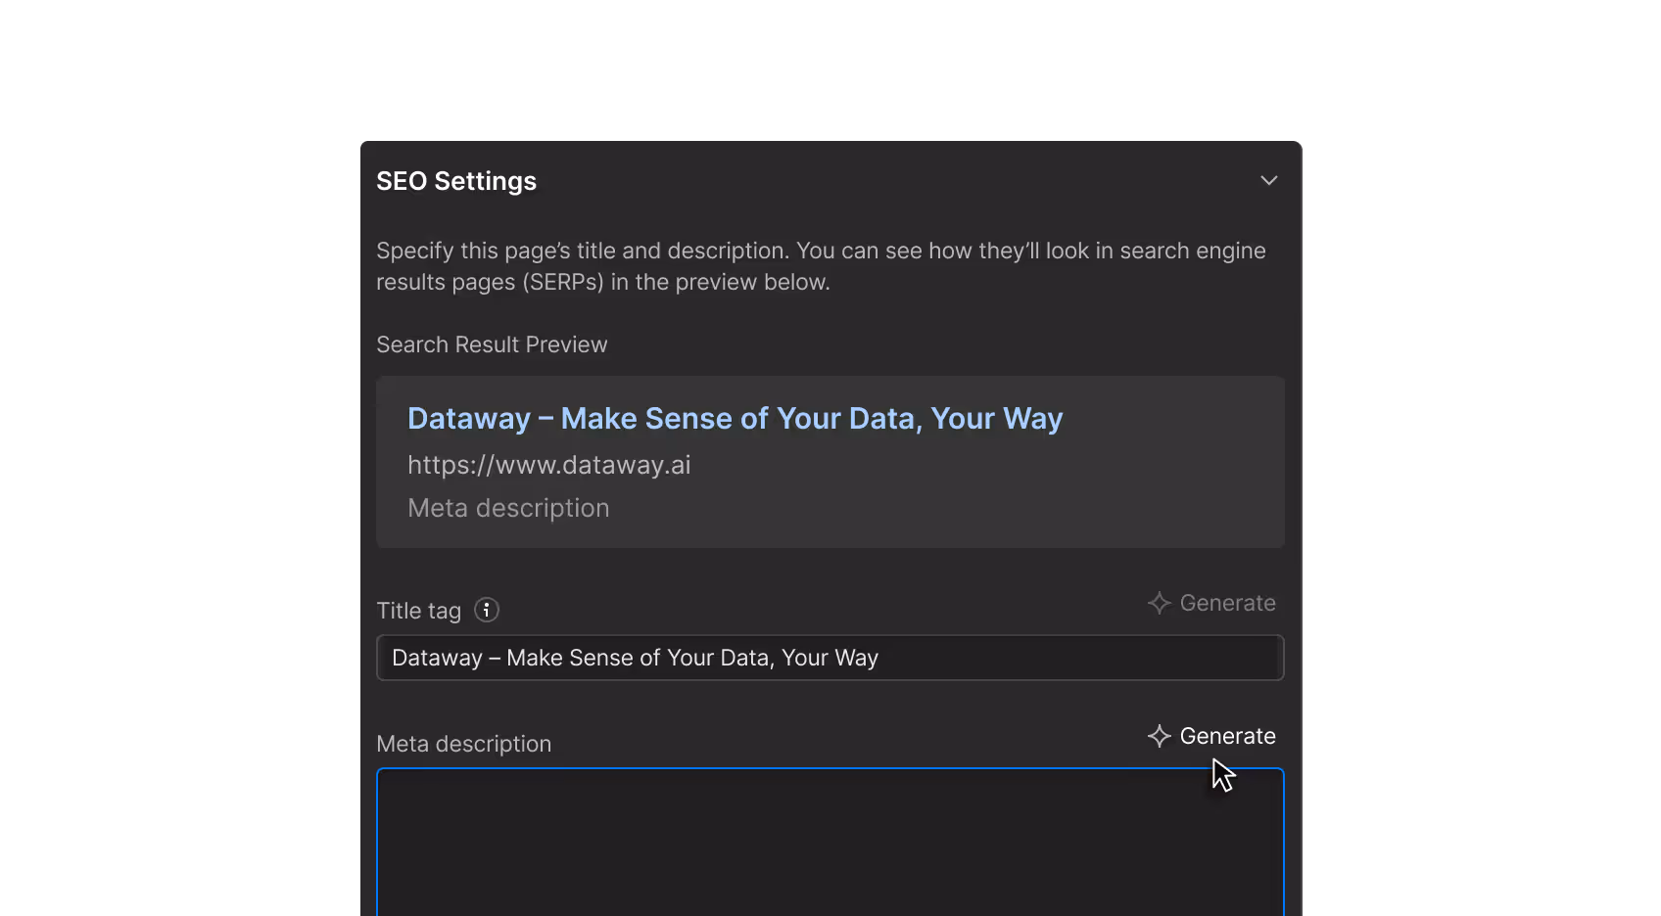This screenshot has width=1661, height=916.
Task: Click the Meta description placeholder in the preview
Action: 508,508
